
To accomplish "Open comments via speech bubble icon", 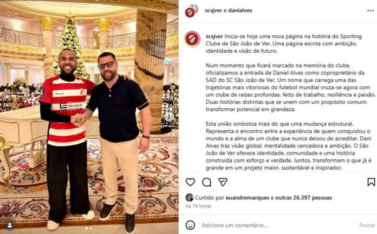I will pos(206,182).
